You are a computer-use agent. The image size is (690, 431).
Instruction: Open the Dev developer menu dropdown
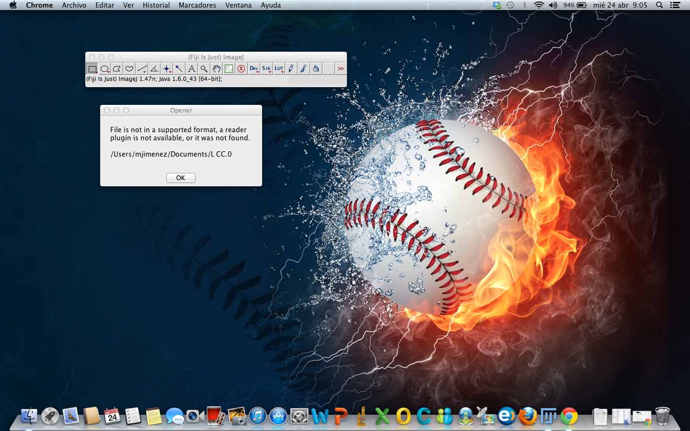[x=254, y=69]
